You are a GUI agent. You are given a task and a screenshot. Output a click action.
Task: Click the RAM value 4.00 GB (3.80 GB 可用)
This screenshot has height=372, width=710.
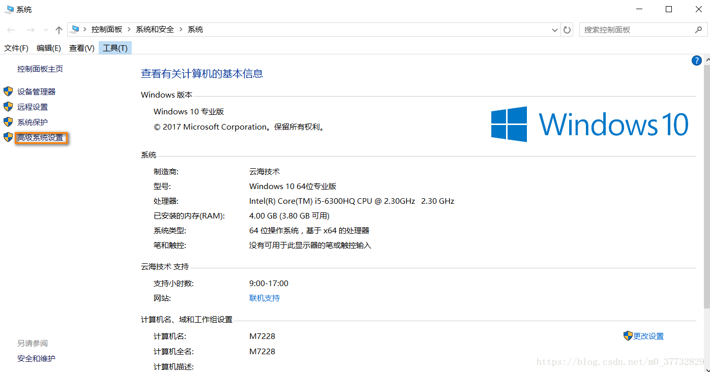click(x=289, y=215)
